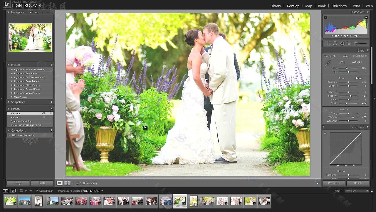Select the Graduated Filter tool
Image resolution: width=376 pixels, height=212 pixels.
[x=349, y=43]
